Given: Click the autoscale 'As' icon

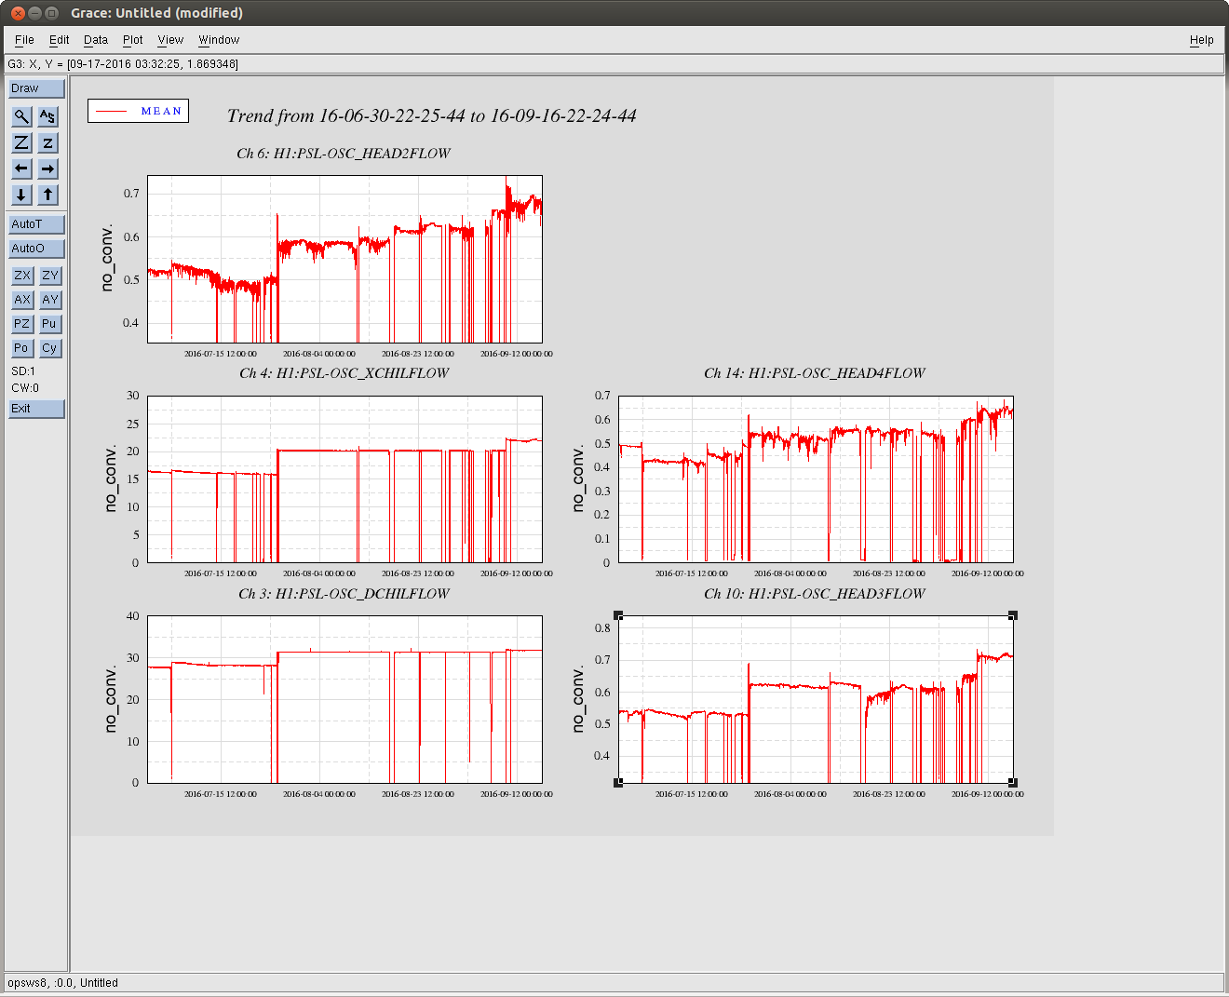Looking at the screenshot, I should coord(48,116).
